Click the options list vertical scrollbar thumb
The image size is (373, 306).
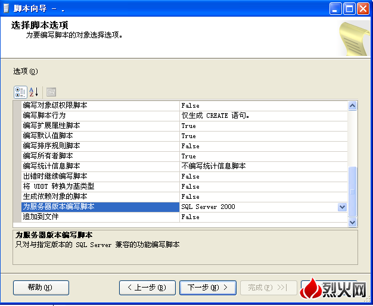(x=352, y=192)
